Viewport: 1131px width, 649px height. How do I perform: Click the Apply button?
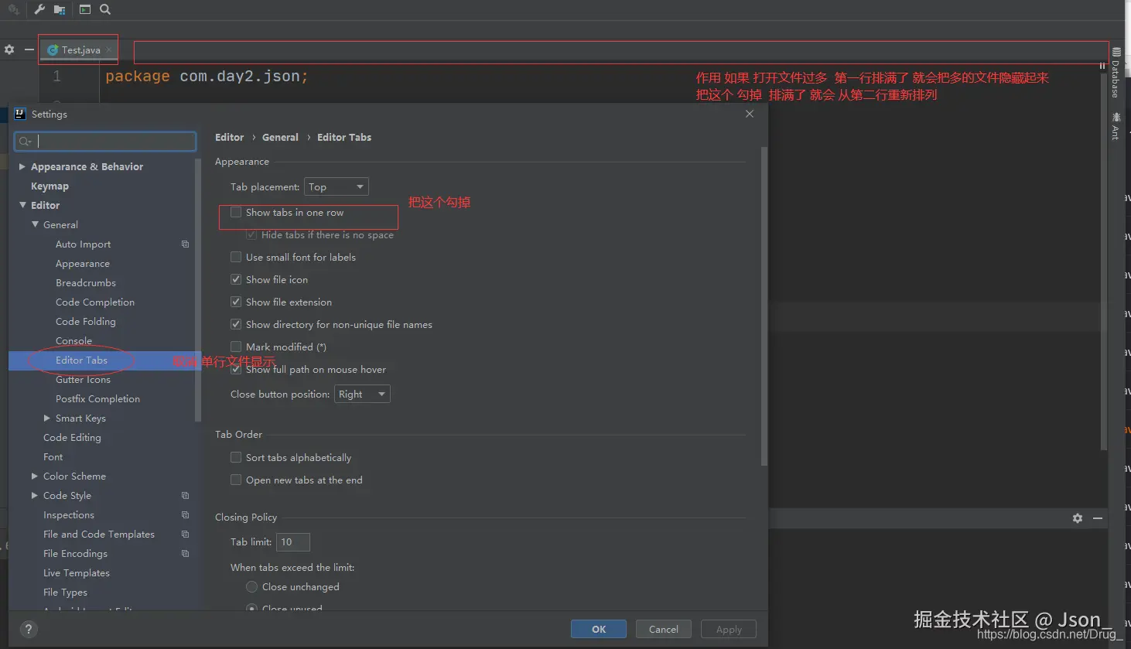(x=729, y=629)
